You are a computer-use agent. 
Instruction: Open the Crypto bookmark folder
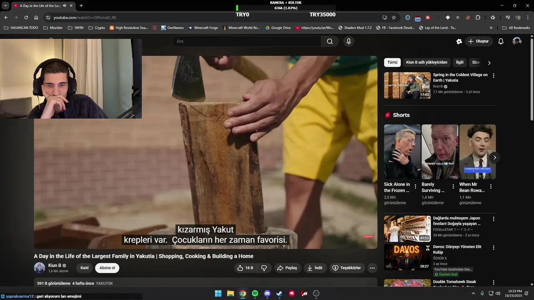(96, 28)
